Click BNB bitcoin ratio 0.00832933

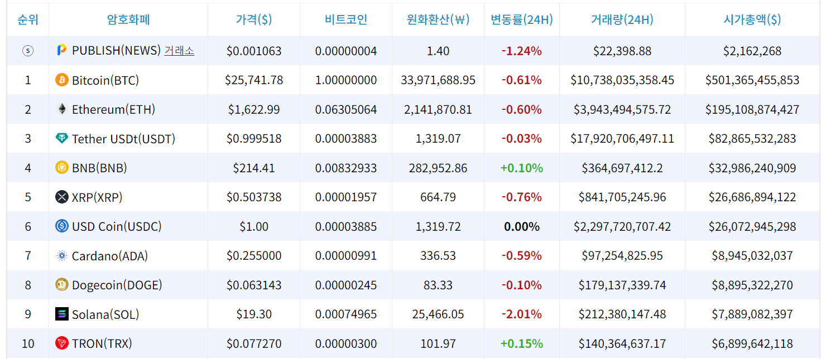click(x=346, y=168)
